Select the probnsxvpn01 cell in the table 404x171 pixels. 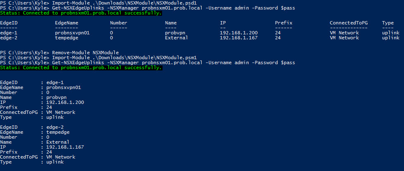point(72,33)
